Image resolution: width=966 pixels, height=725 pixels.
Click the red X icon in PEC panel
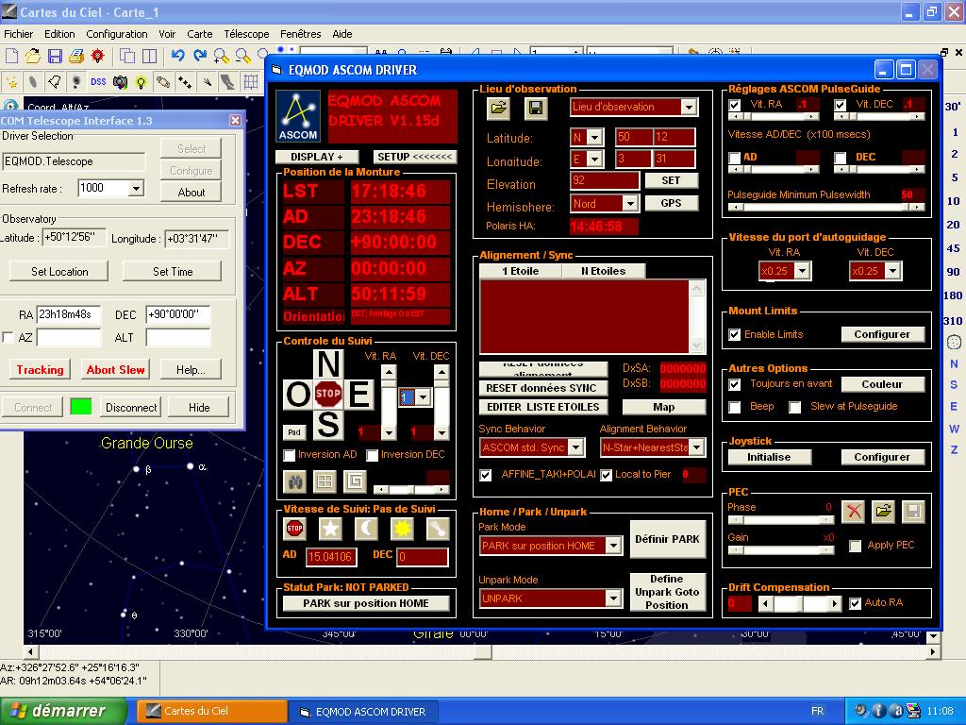point(853,511)
